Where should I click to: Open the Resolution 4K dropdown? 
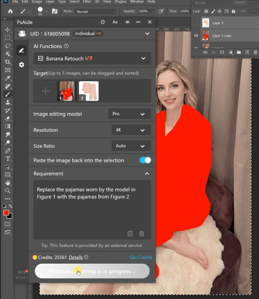tap(131, 130)
